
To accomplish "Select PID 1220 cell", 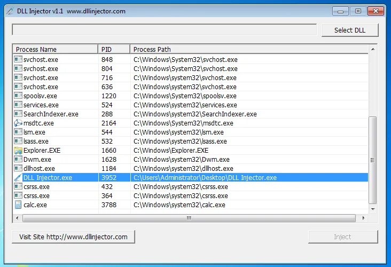I will click(x=109, y=96).
